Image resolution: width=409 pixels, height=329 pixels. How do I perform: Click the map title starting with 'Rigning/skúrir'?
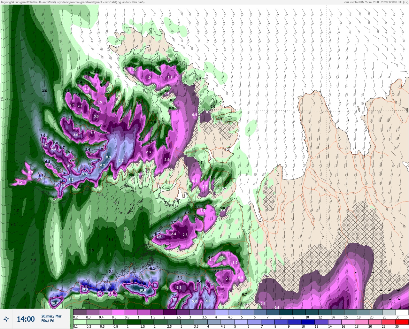tap(73, 2)
